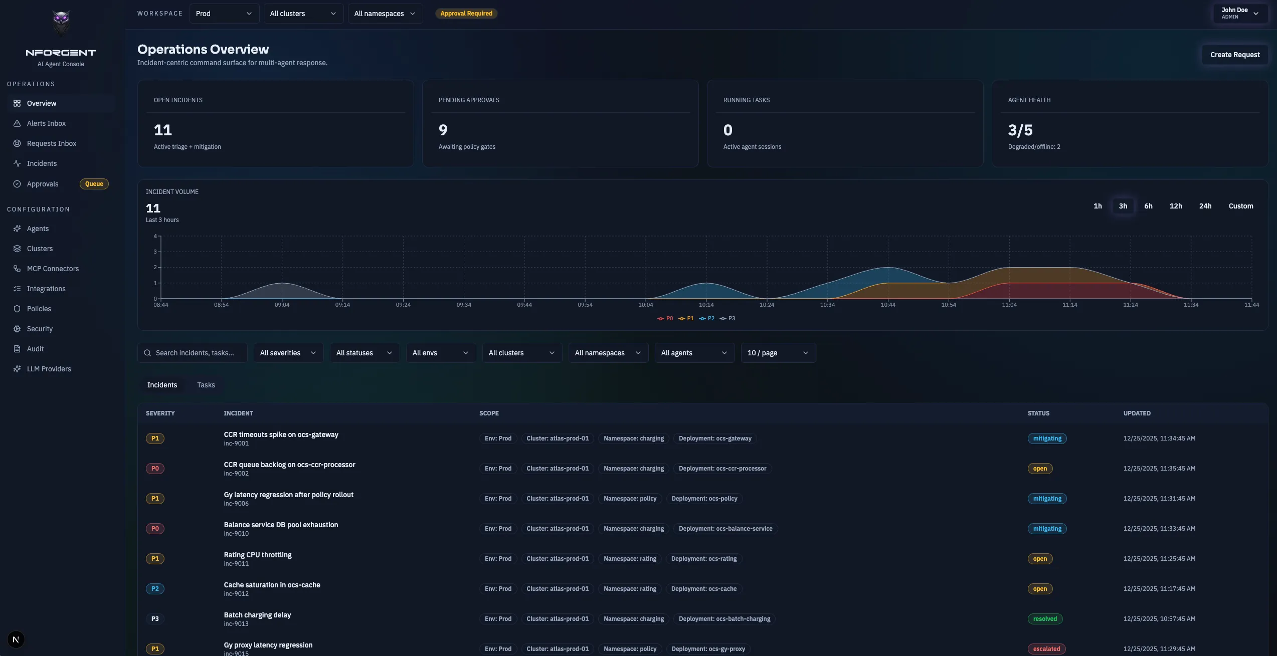1277x656 pixels.
Task: Open the All severities dropdown
Action: [287, 353]
